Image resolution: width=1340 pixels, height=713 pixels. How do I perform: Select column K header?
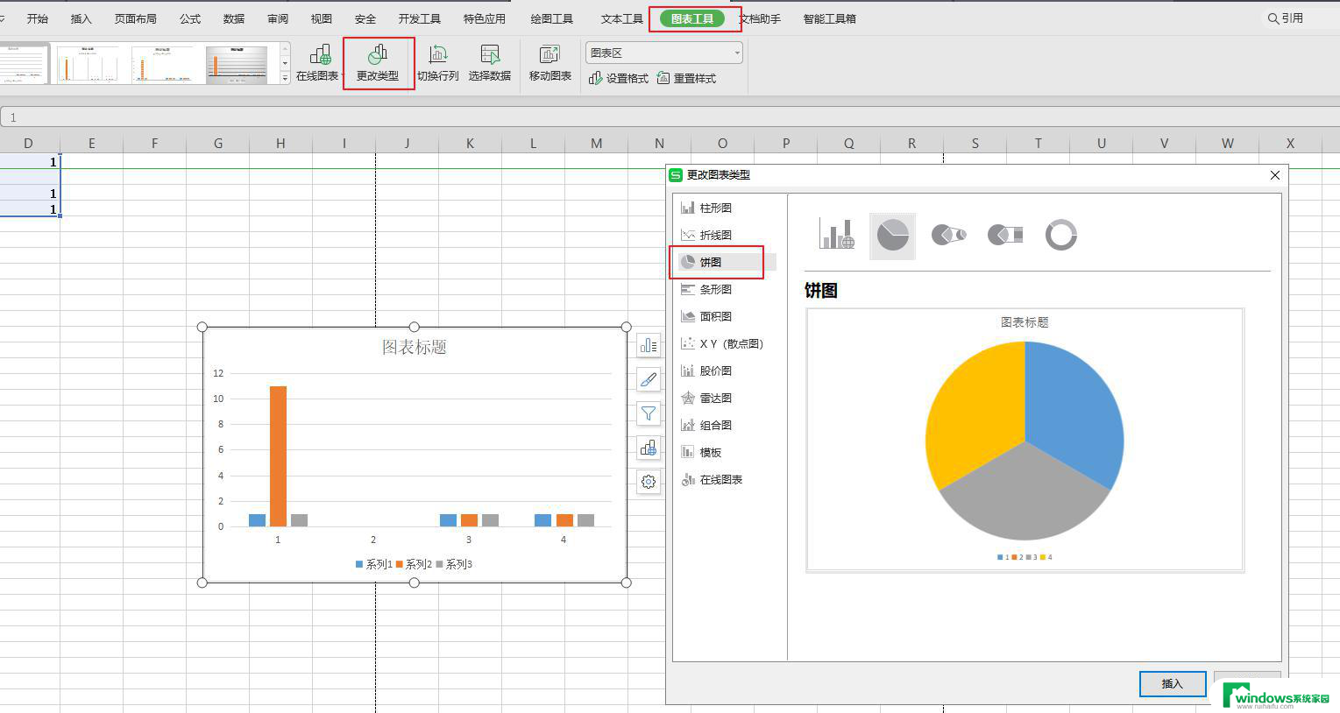[x=470, y=143]
